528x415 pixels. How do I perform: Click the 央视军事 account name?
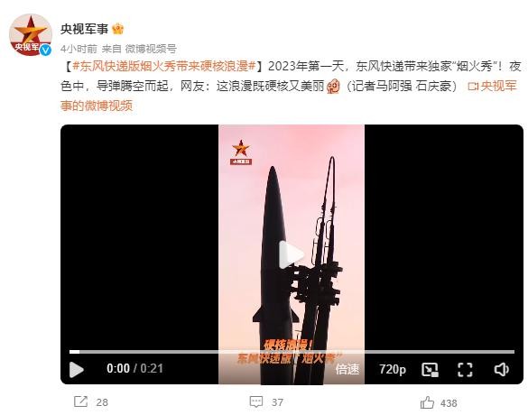click(x=84, y=29)
